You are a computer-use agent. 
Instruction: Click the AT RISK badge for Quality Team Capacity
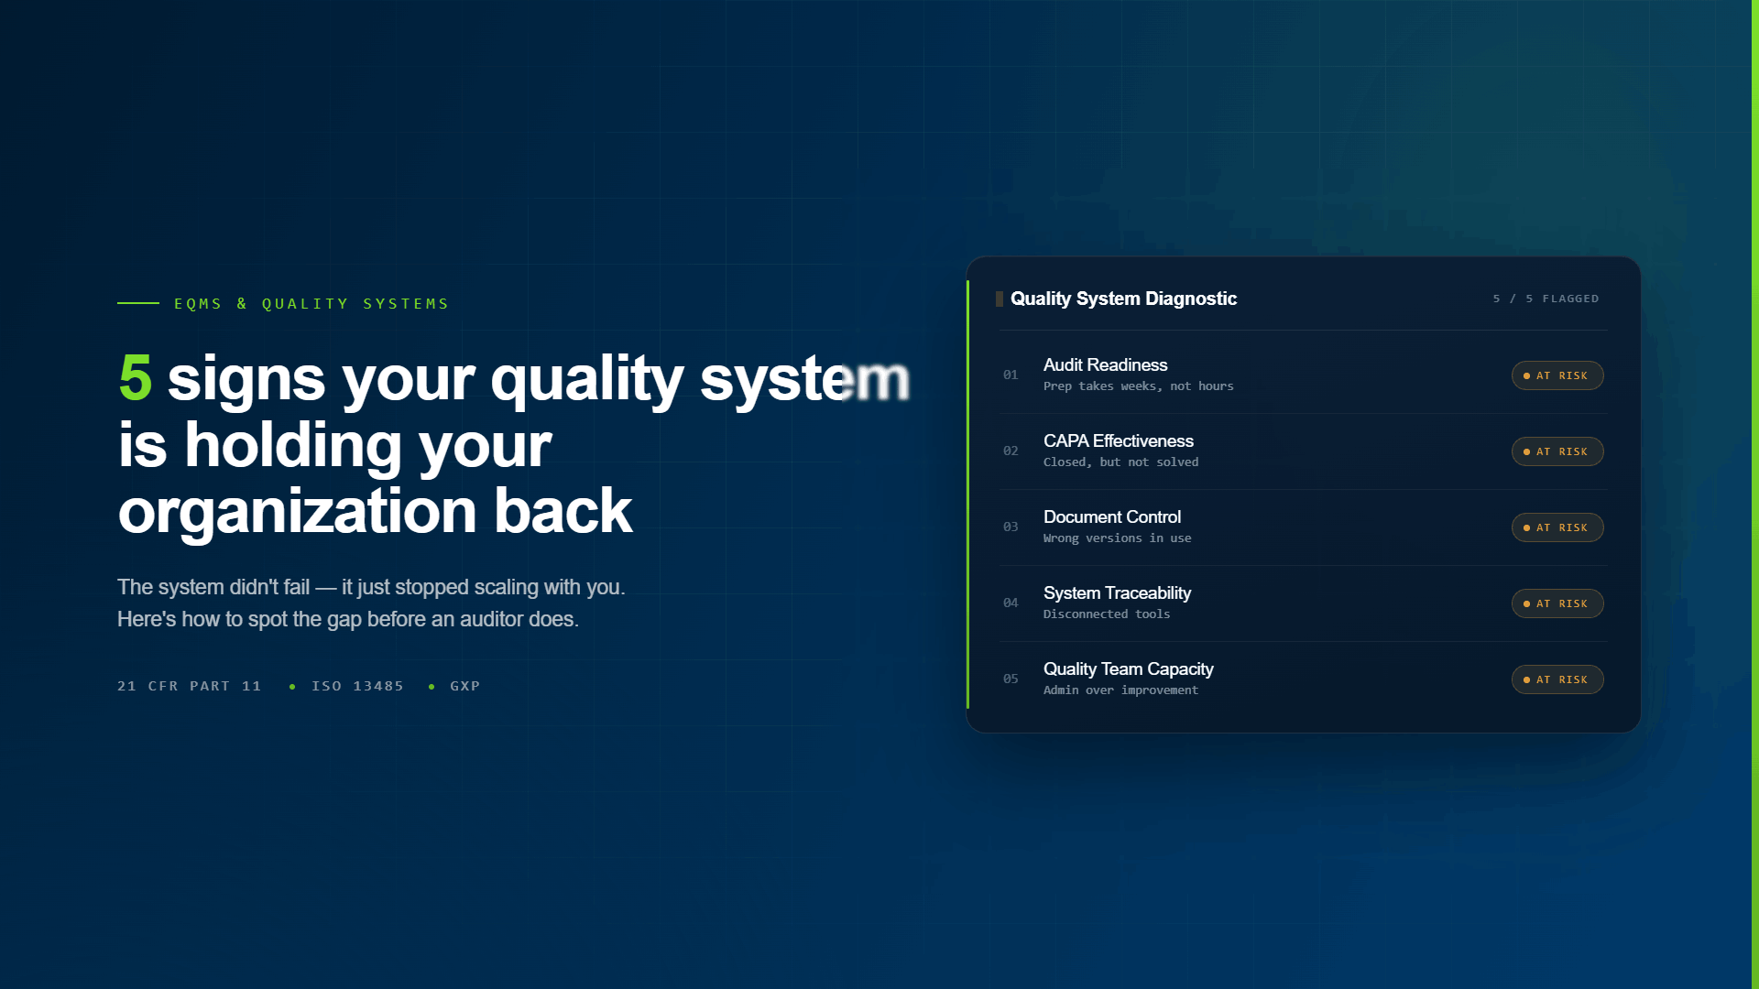1557,679
